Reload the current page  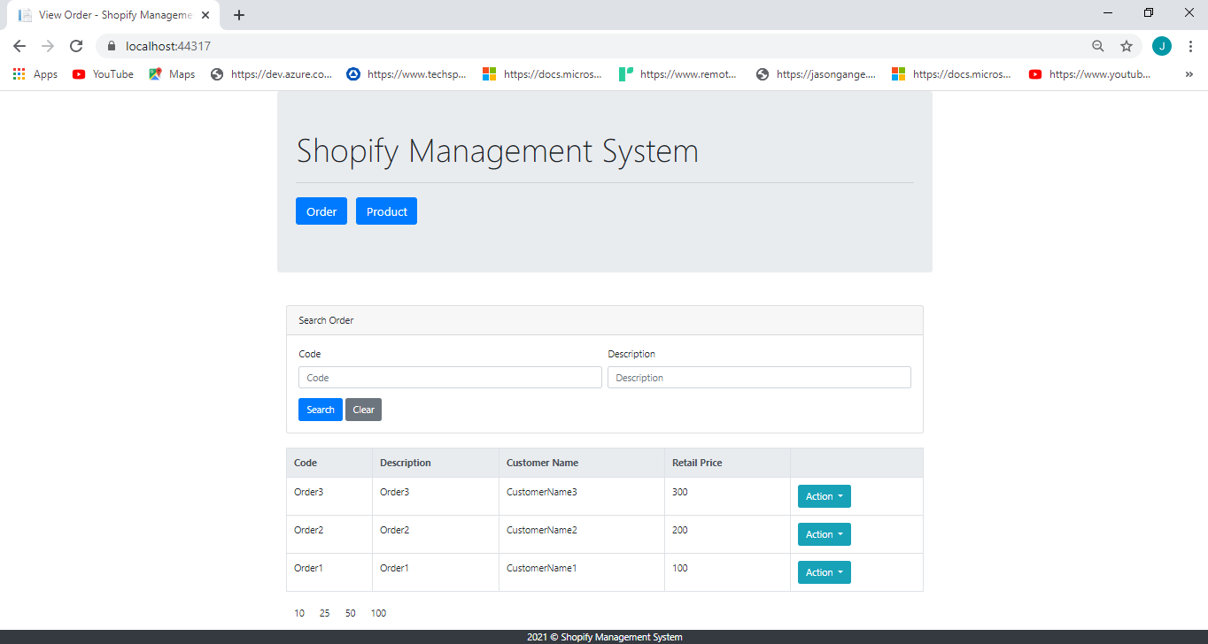pos(76,46)
